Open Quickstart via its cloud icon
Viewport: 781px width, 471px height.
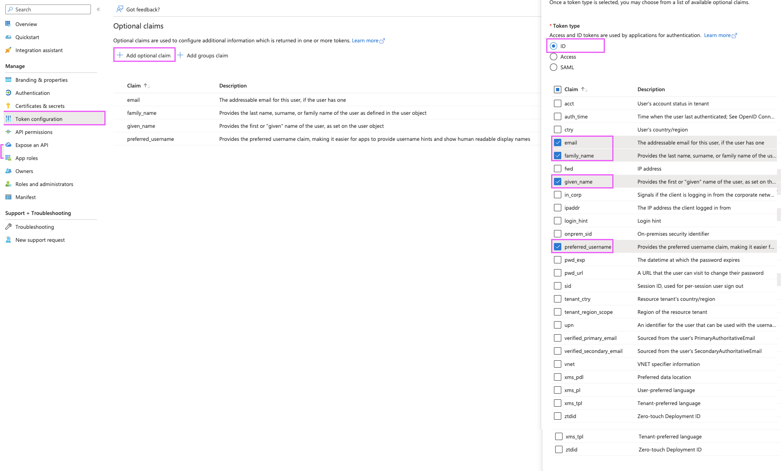pos(8,37)
